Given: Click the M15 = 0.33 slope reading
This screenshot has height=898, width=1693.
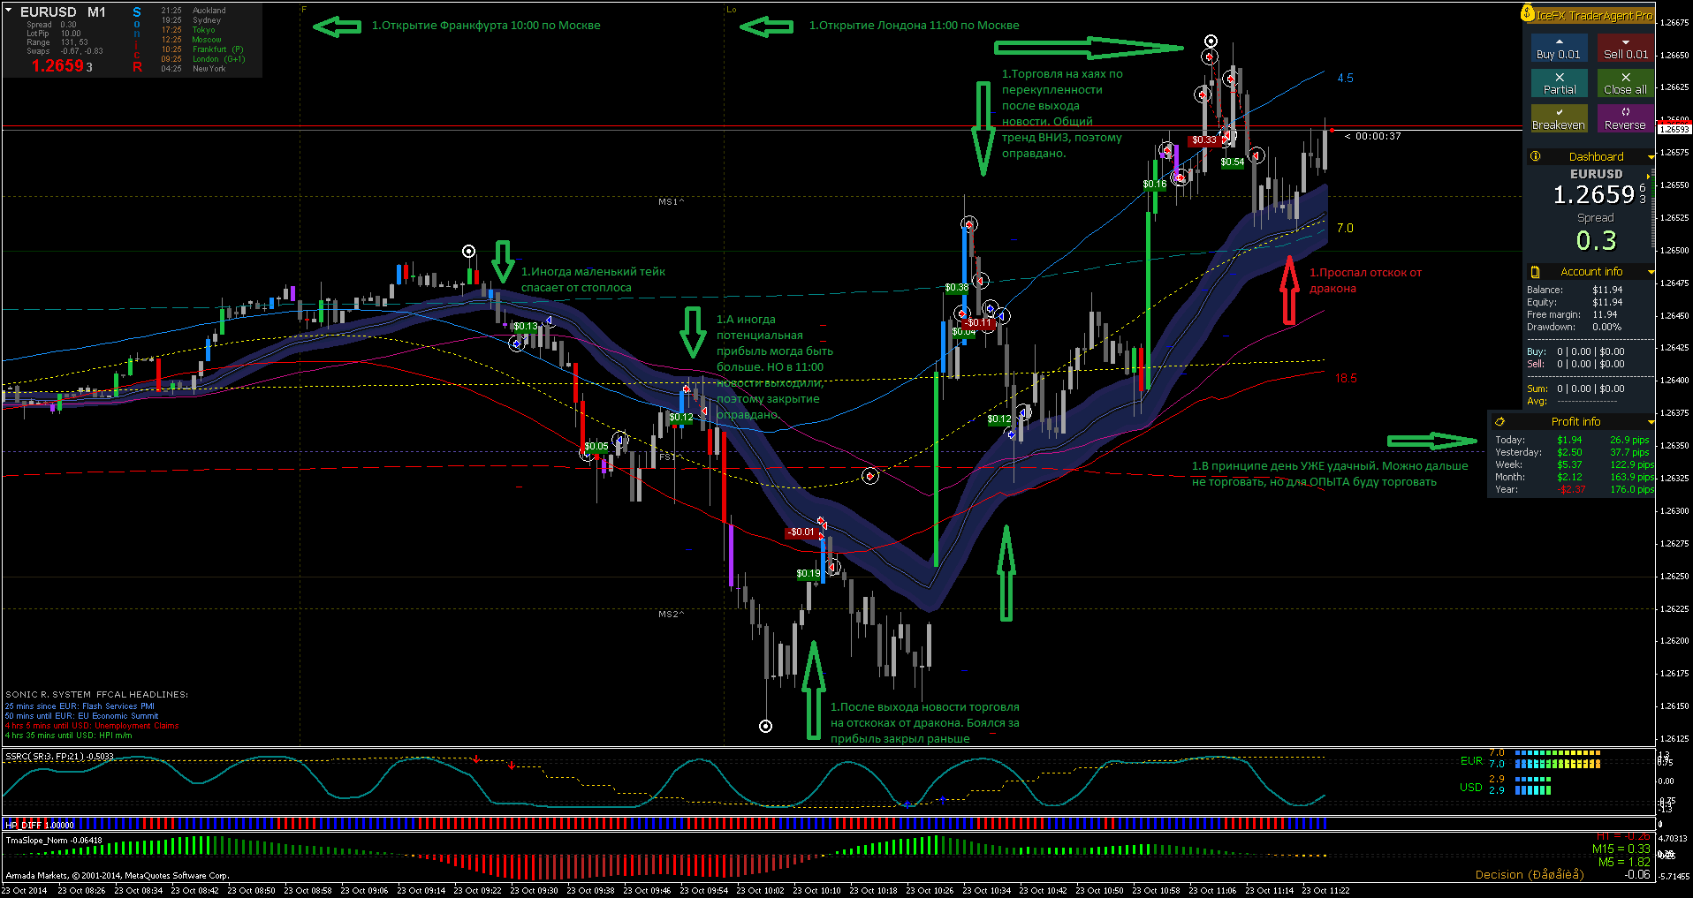Looking at the screenshot, I should pos(1621,849).
